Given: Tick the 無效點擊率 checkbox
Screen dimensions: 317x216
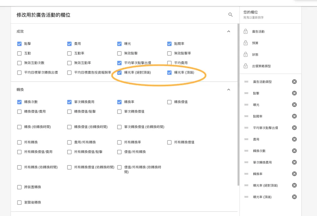Looking at the screenshot, I should click(170, 53).
